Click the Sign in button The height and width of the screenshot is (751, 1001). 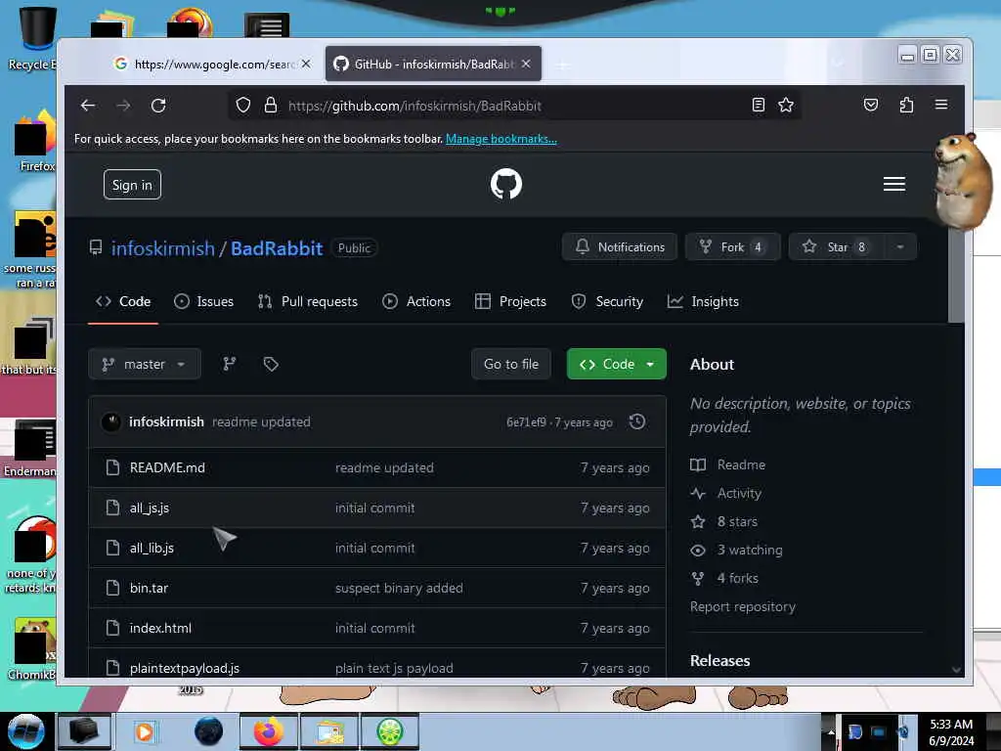click(x=132, y=185)
